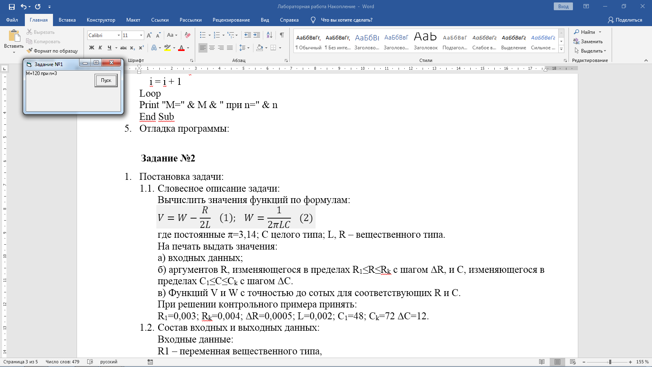The height and width of the screenshot is (367, 652).
Task: Click the Вход sign-in button
Action: [x=563, y=7]
